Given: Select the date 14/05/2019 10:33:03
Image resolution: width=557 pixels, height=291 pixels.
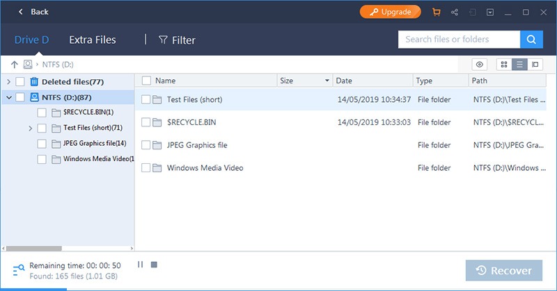Looking at the screenshot, I should point(374,122).
